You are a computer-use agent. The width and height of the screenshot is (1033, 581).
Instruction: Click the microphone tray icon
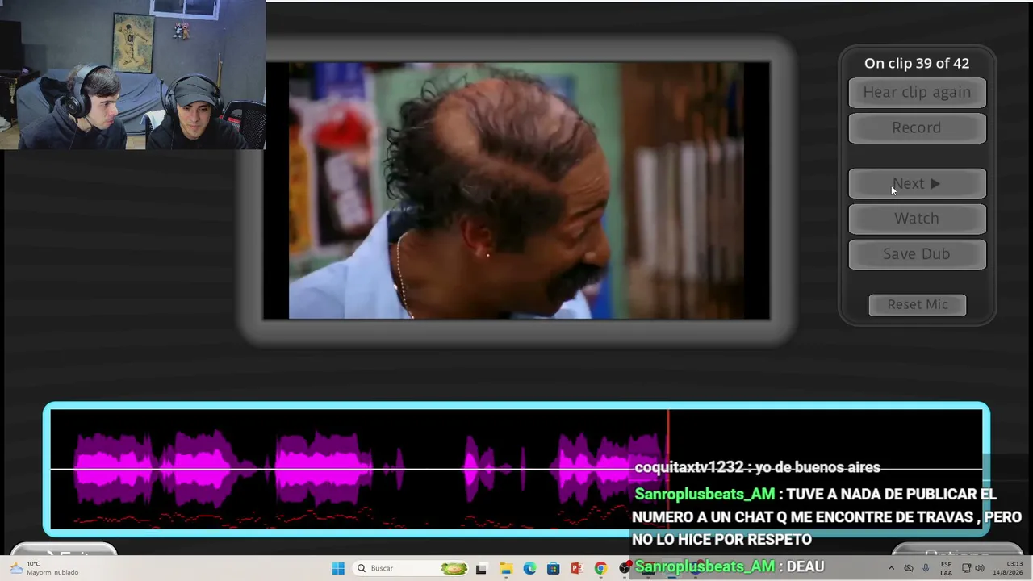click(926, 568)
